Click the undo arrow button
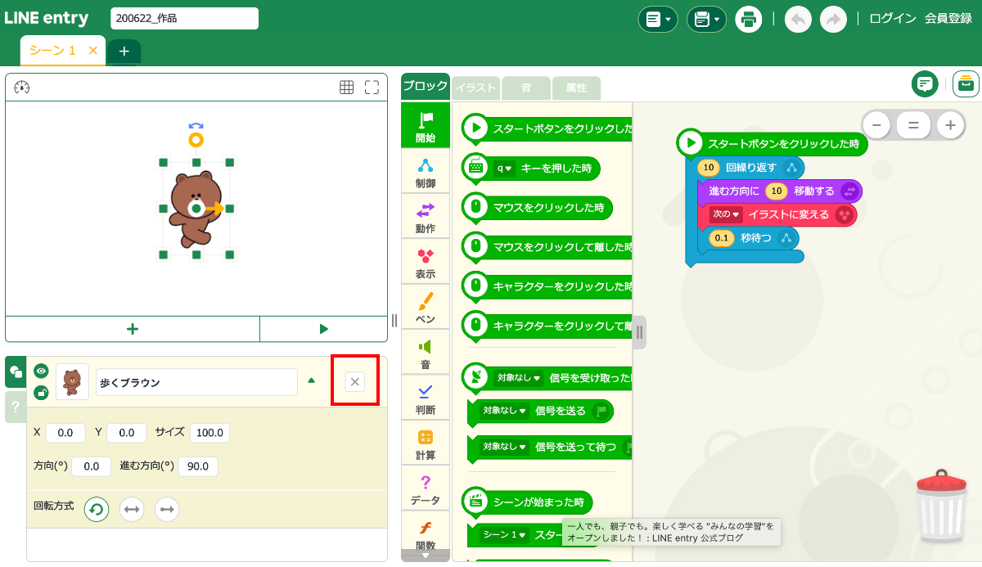The width and height of the screenshot is (982, 567). [x=798, y=19]
